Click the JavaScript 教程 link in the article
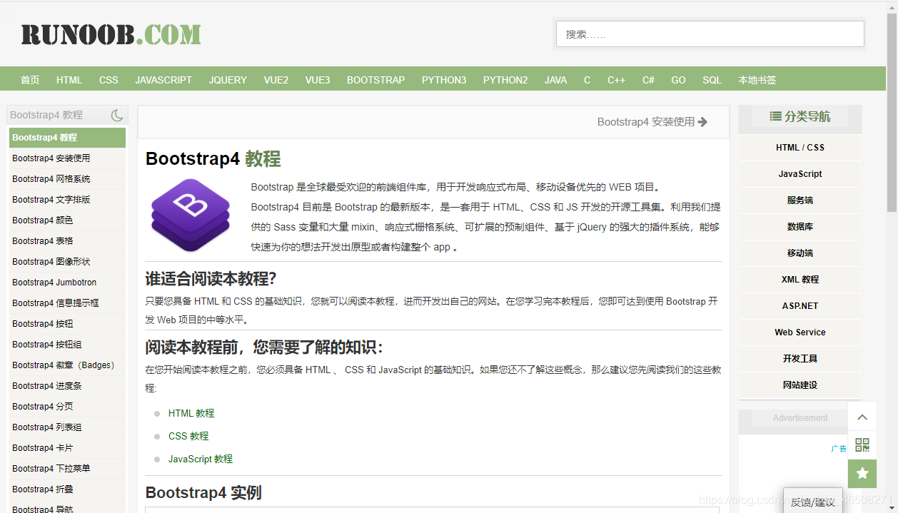The image size is (898, 513). coord(201,459)
